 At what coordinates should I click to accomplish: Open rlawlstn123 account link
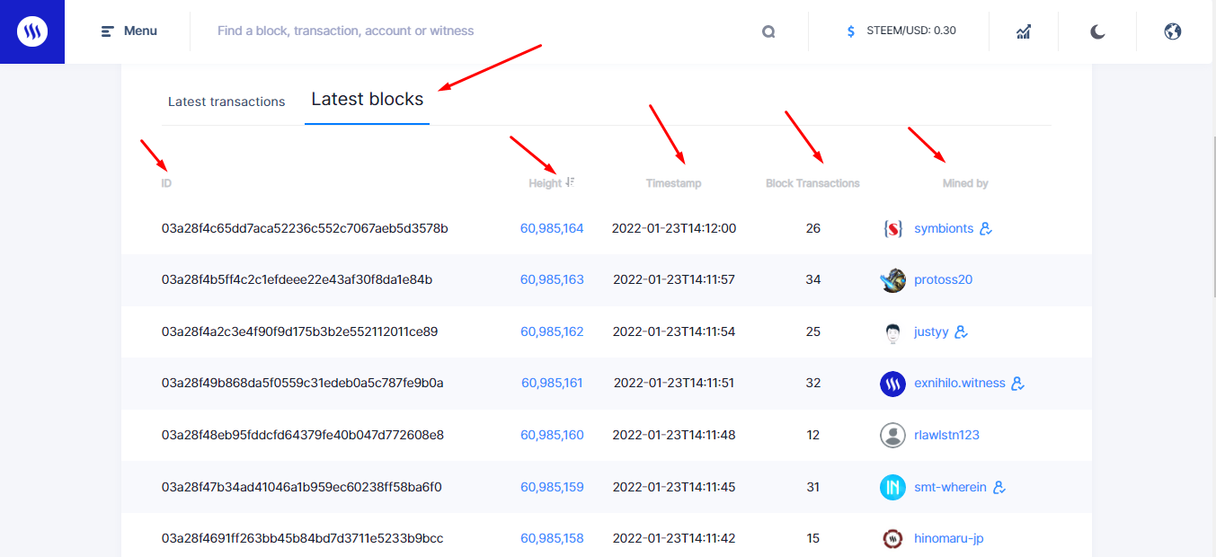point(946,435)
